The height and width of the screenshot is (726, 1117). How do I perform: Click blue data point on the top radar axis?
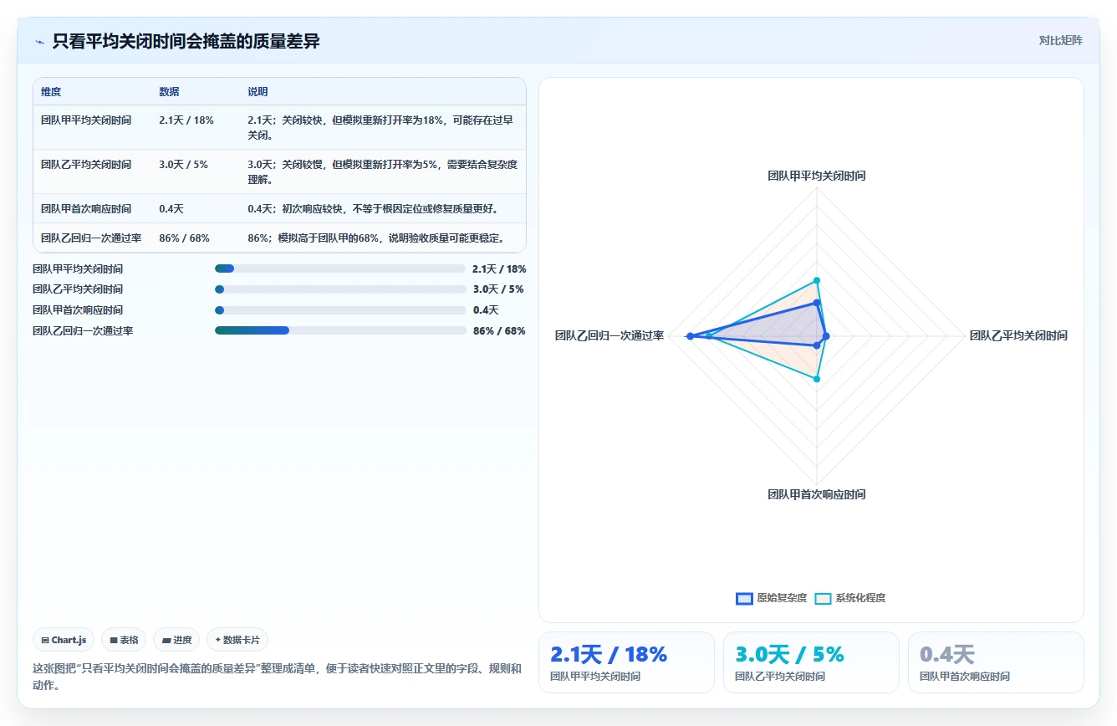point(817,303)
